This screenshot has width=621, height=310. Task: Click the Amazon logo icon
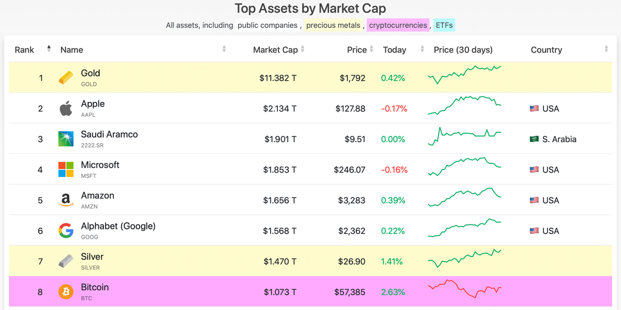[x=66, y=200]
